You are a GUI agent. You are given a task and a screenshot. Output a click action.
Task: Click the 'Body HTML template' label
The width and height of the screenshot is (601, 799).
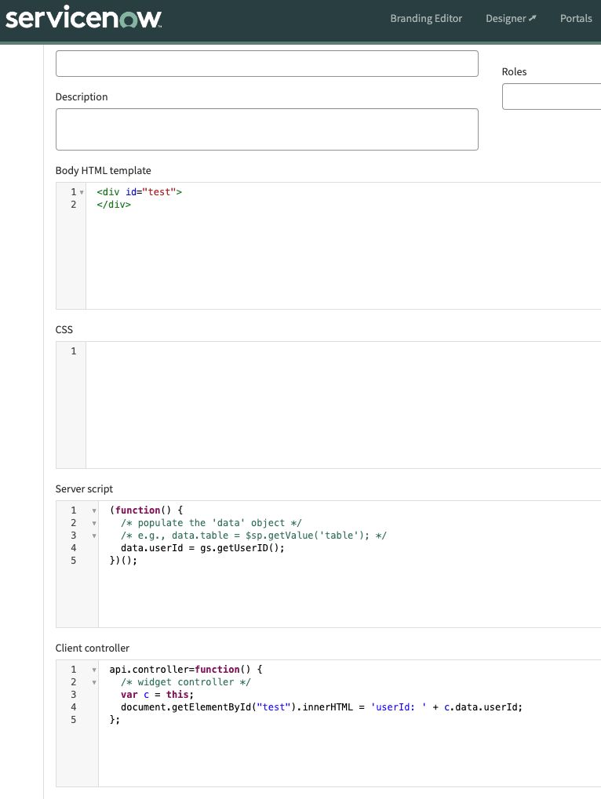[x=103, y=171]
